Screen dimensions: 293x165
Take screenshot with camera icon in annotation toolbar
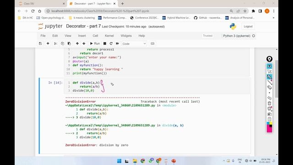269,114
